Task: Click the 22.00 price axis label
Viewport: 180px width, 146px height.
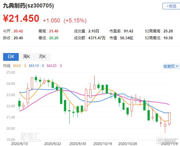Action: coord(11,106)
